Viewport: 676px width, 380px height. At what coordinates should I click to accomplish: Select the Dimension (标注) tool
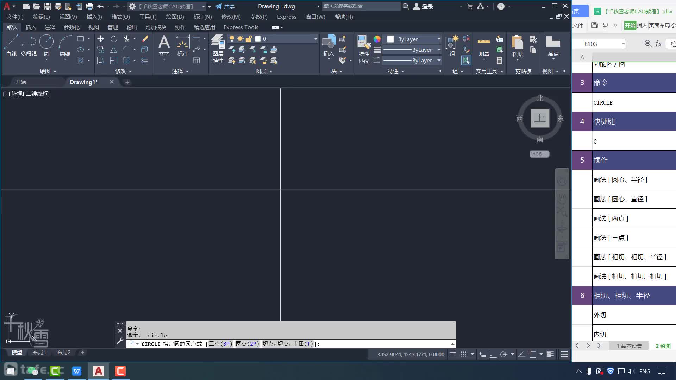pos(182,46)
